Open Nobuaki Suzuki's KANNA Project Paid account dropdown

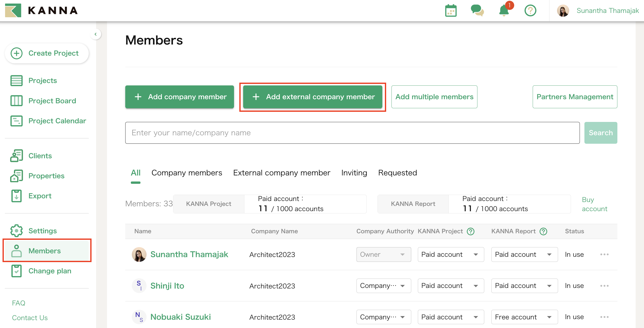tap(451, 317)
